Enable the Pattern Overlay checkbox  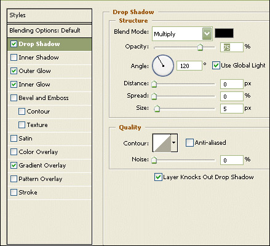tap(14, 179)
